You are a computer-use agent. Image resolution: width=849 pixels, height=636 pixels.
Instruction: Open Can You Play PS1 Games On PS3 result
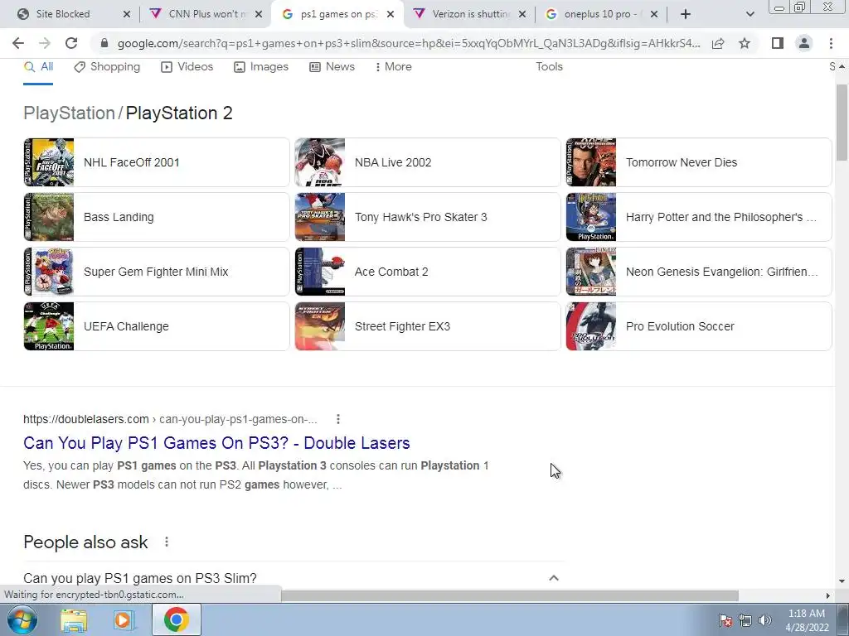(216, 443)
